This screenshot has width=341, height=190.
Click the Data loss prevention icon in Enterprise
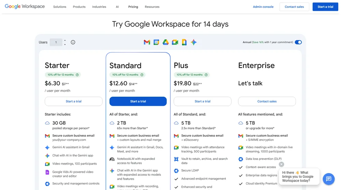coord(240,159)
